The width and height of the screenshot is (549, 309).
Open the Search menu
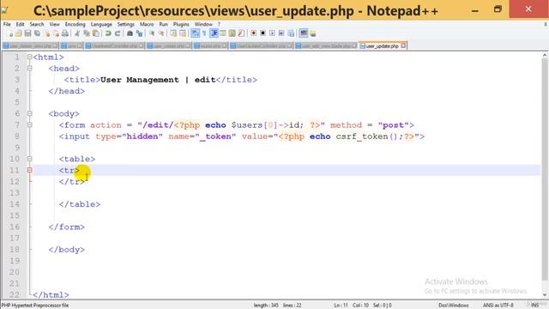(x=37, y=24)
